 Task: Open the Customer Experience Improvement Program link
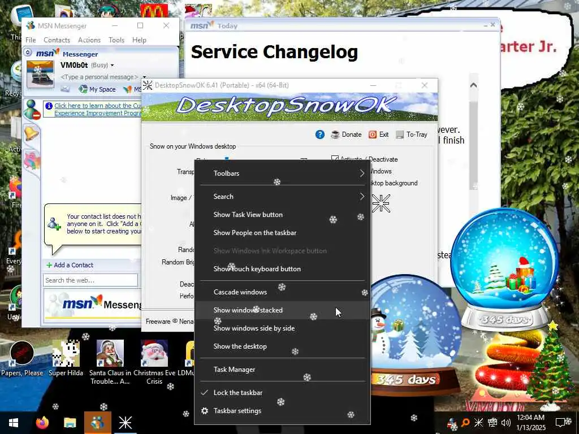(97, 109)
